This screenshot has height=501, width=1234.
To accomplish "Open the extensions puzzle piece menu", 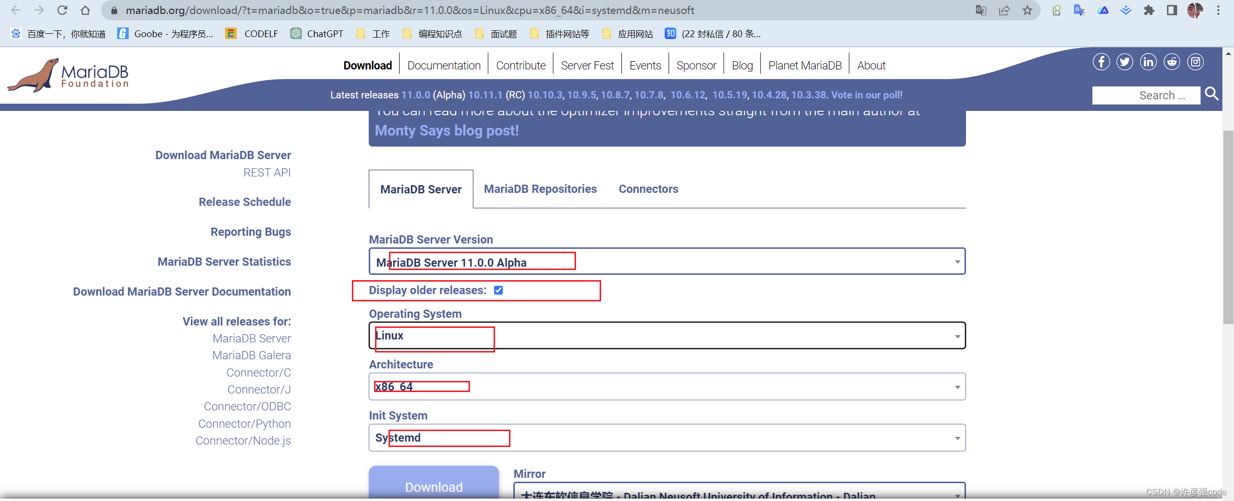I will point(1149,10).
